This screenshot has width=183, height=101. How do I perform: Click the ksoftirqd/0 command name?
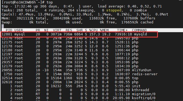[x=143, y=98]
